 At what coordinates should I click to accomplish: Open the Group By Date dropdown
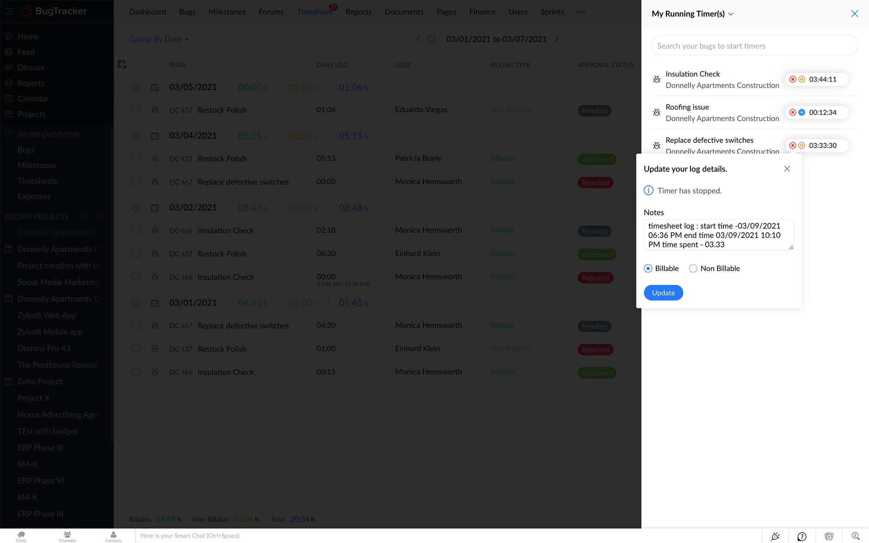(x=159, y=39)
